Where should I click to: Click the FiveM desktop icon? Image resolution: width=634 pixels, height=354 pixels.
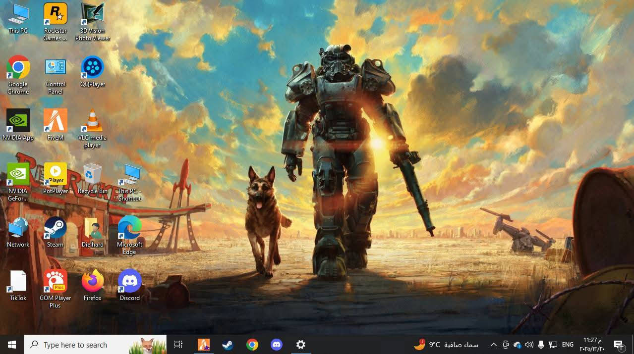click(55, 122)
